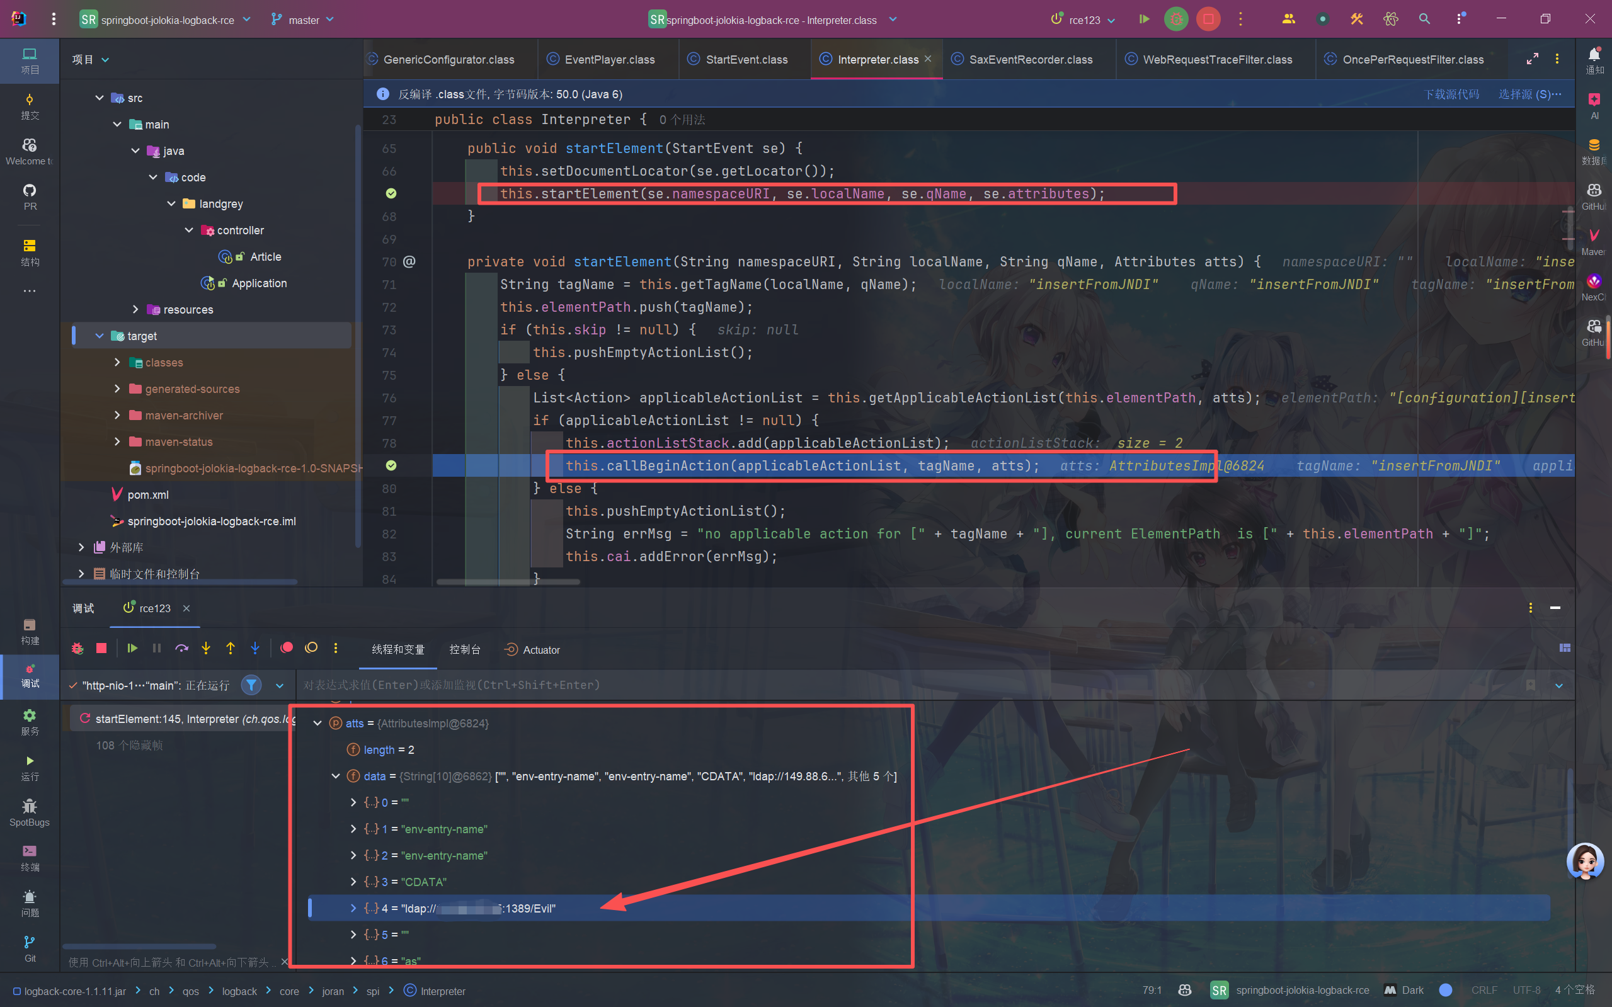The width and height of the screenshot is (1612, 1007).
Task: Stop the rce123 debug session
Action: 101,649
